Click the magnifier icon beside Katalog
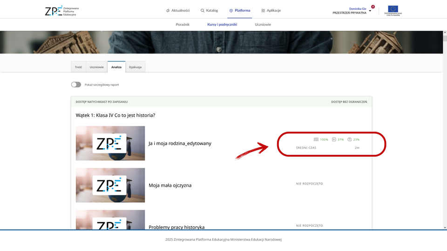The image size is (447, 251). click(x=203, y=10)
